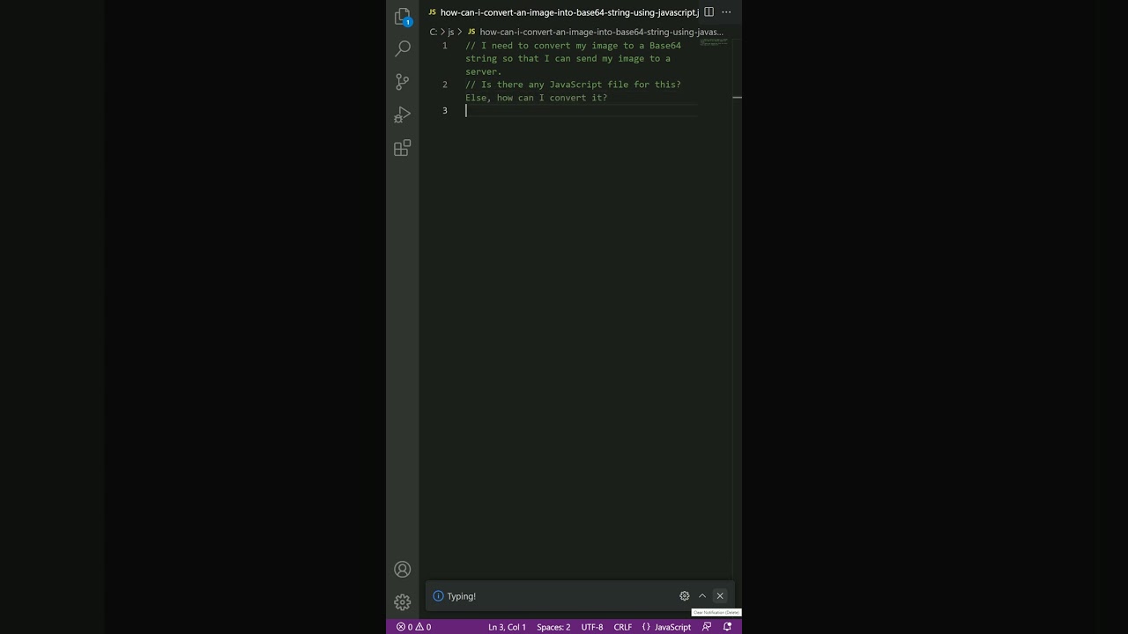Click 'Ln 3, Col 1' in status bar
The height and width of the screenshot is (634, 1128).
(x=507, y=627)
